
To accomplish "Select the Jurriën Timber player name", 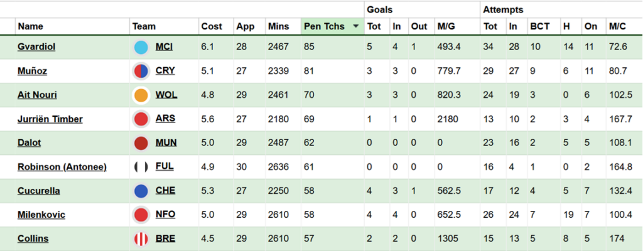I will pyautogui.click(x=50, y=119).
